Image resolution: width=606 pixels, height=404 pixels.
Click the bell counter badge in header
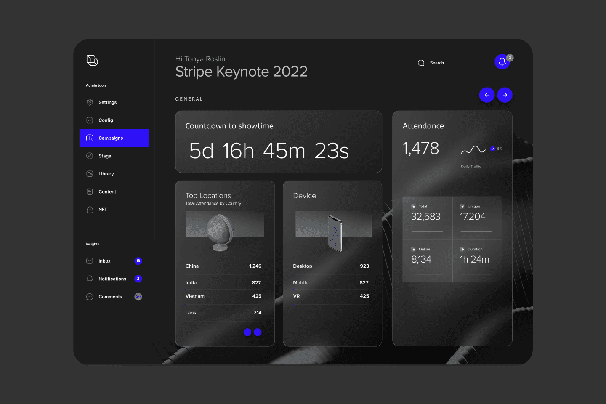coord(510,58)
